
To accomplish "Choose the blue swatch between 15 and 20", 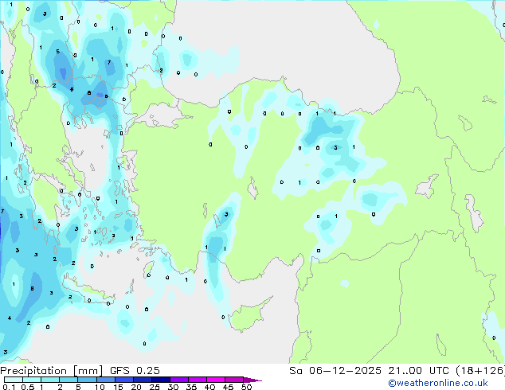I will [123, 380].
